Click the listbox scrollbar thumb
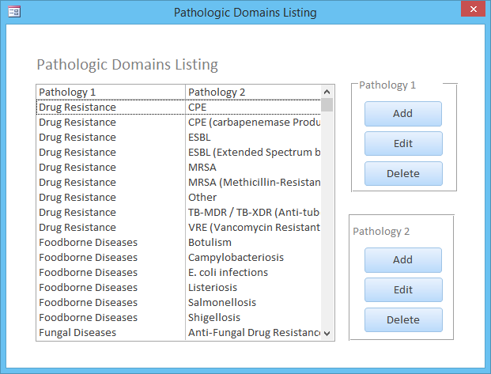491x374 pixels. coord(327,105)
